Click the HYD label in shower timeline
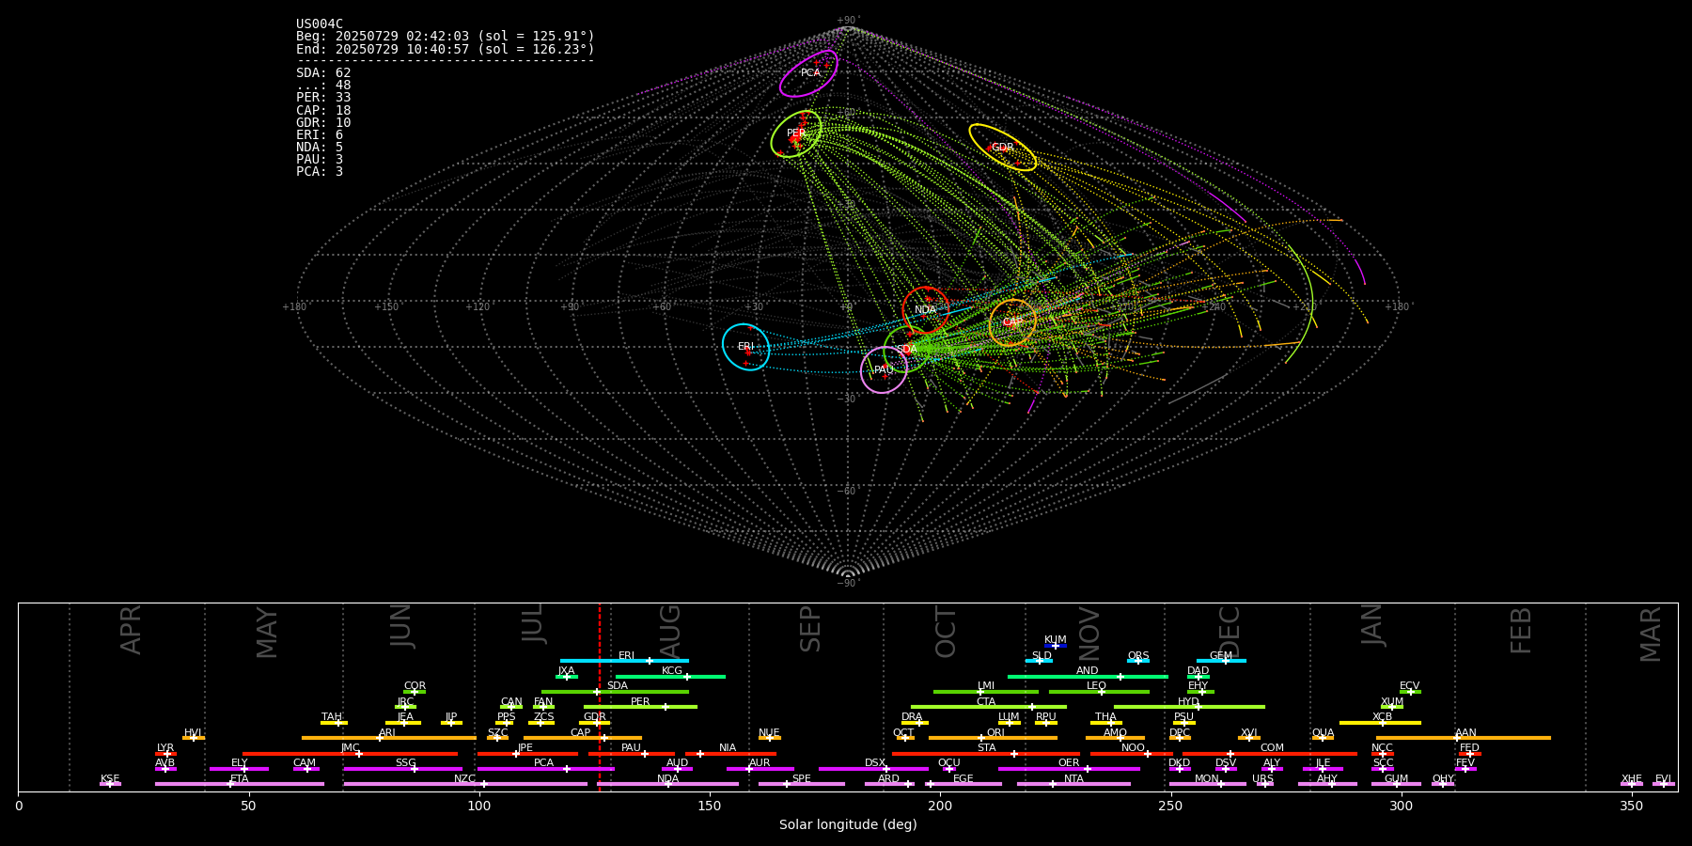 pyautogui.click(x=1188, y=702)
